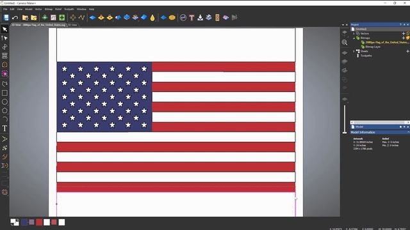Click the pink T text toolpath icon

[x=192, y=17]
